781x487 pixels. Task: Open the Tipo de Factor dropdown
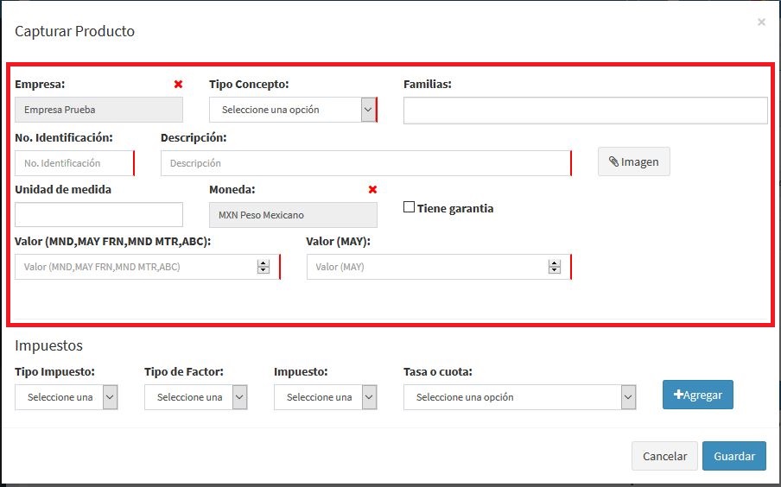[x=195, y=397]
